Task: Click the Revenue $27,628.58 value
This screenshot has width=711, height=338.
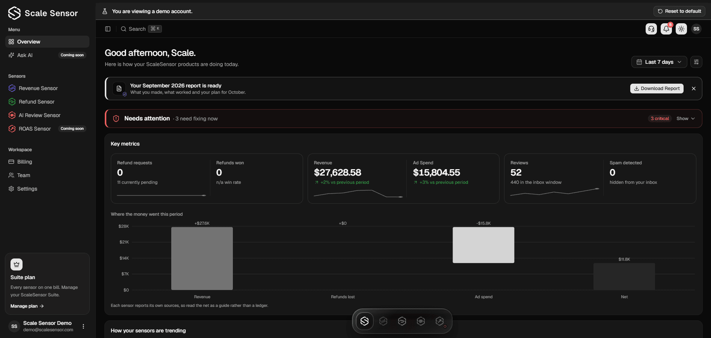Action: (338, 173)
